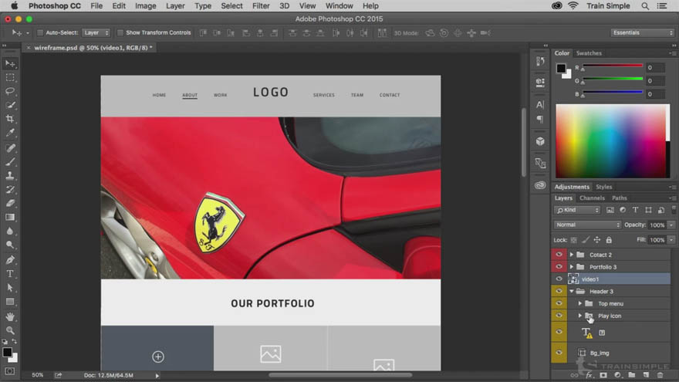Select the Clone Stamp tool
The image size is (679, 382).
pos(10,176)
